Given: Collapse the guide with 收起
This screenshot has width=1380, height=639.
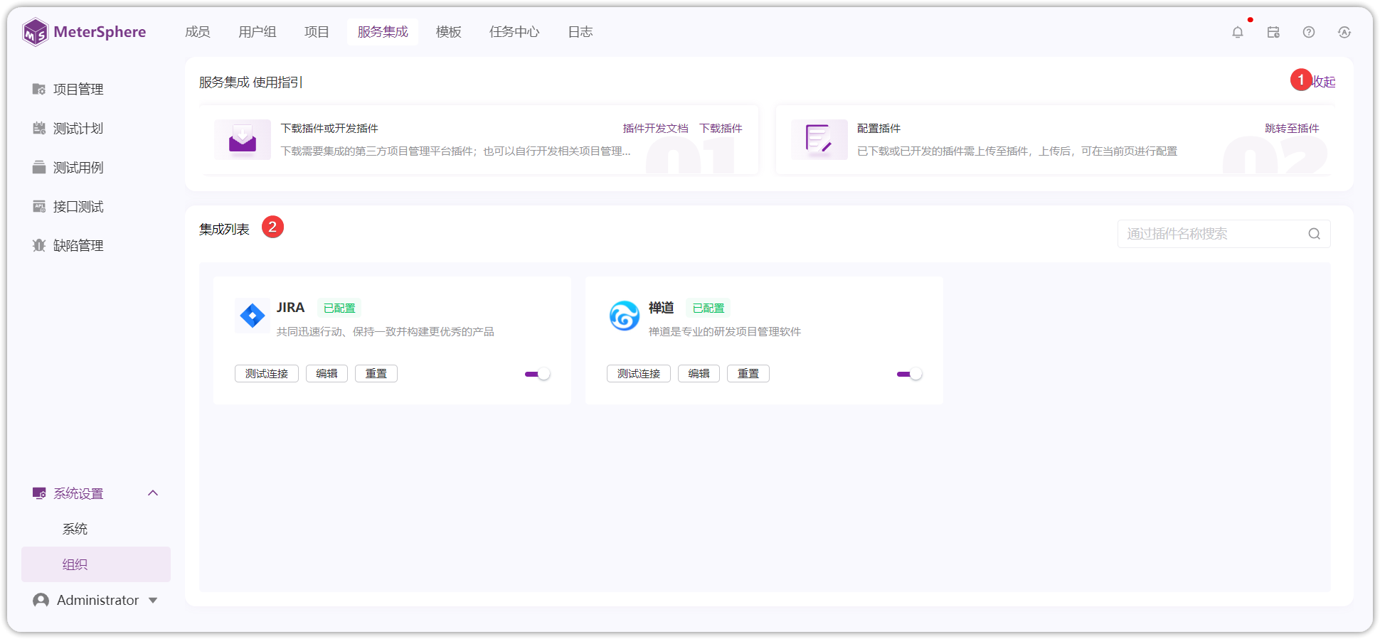Looking at the screenshot, I should tap(1325, 82).
